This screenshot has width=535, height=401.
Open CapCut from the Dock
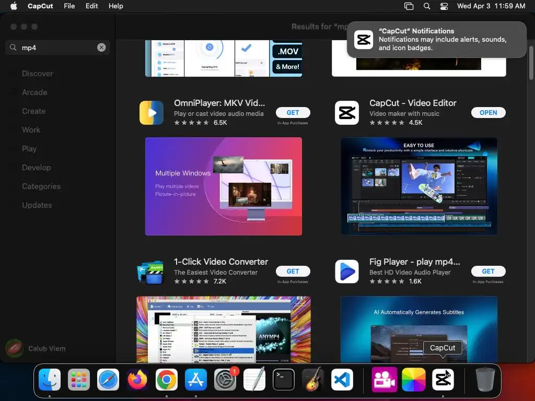click(x=443, y=380)
